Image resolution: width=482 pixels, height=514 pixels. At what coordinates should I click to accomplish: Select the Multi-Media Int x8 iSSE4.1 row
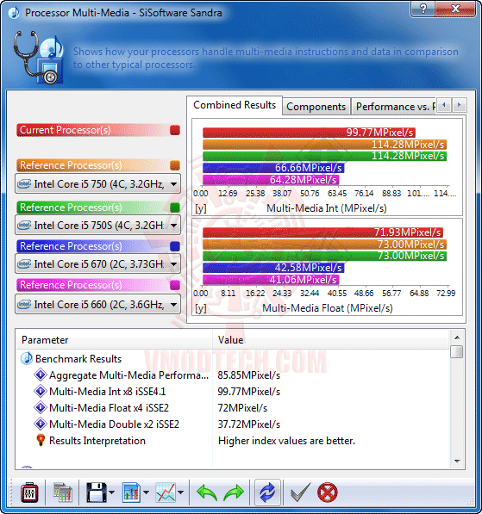click(x=233, y=392)
